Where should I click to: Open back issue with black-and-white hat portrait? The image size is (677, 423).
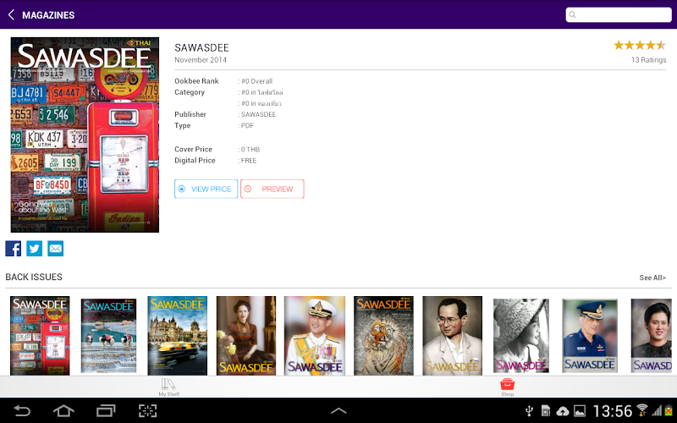click(x=521, y=335)
